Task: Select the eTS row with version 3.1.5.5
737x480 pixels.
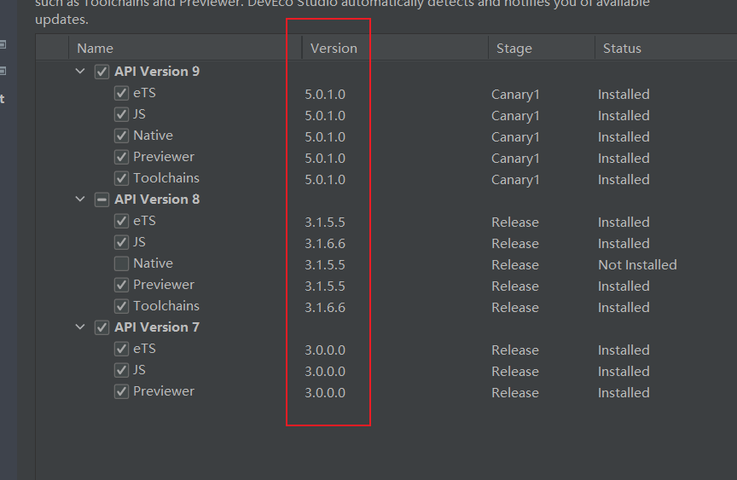Action: 386,221
